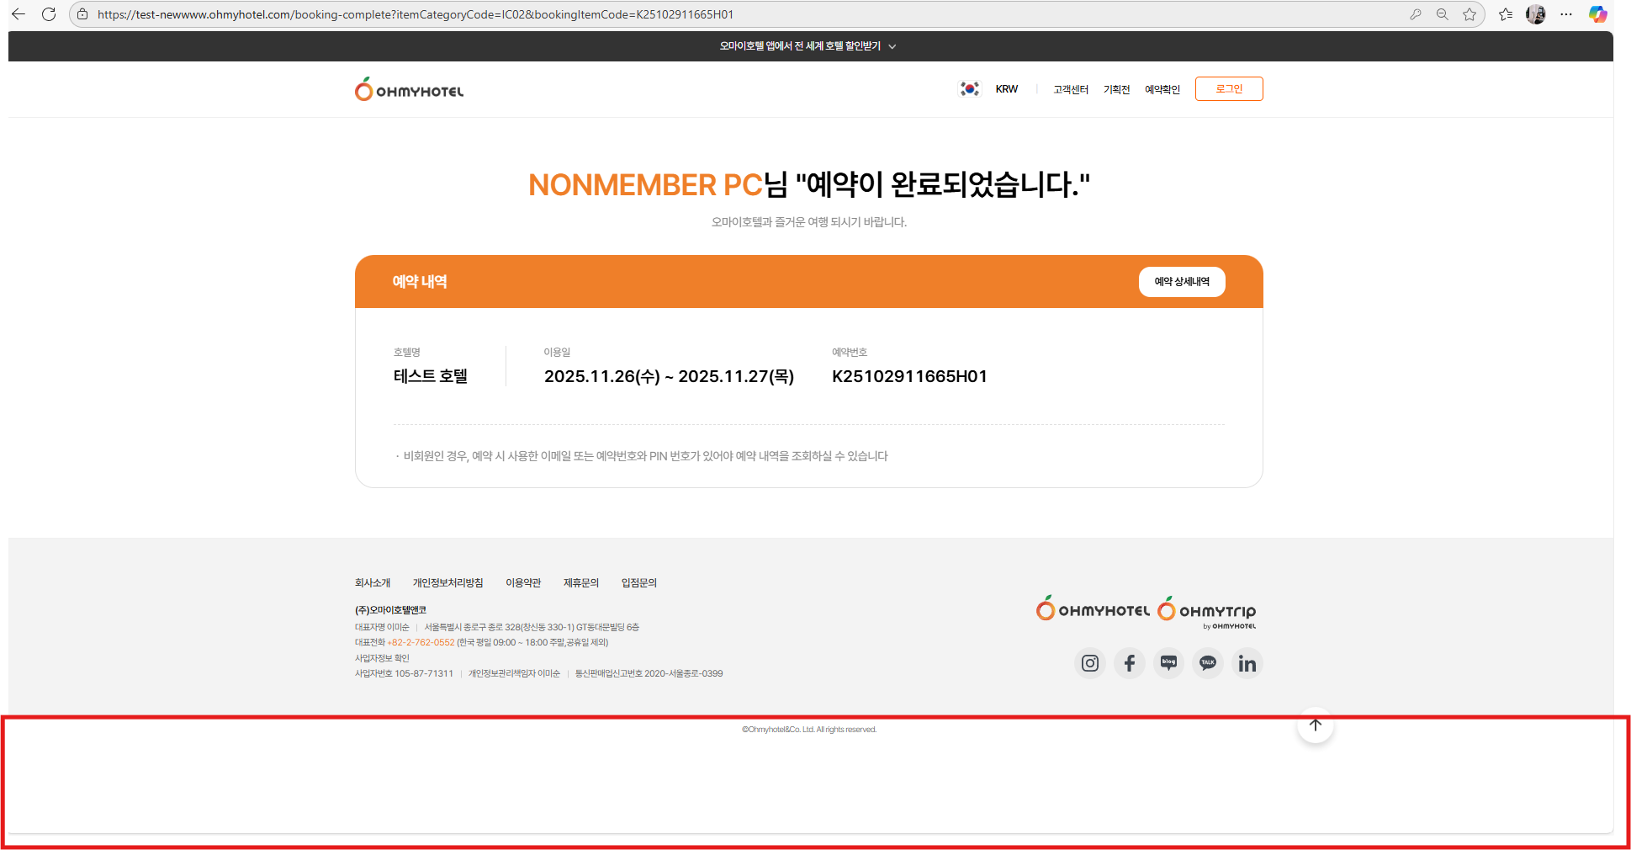Viewport: 1631px width, 850px height.
Task: Open the browser favorites list icon
Action: pos(1506,14)
